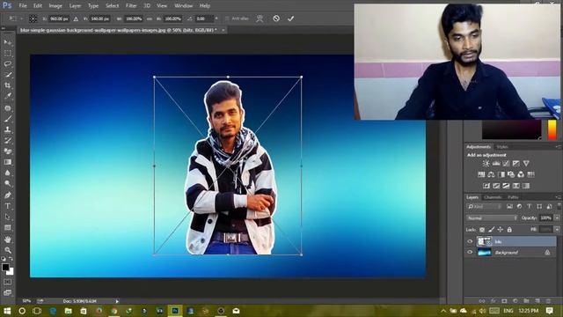Toggle the Anti-alias checkbox
The height and width of the screenshot is (317, 563).
(x=227, y=18)
